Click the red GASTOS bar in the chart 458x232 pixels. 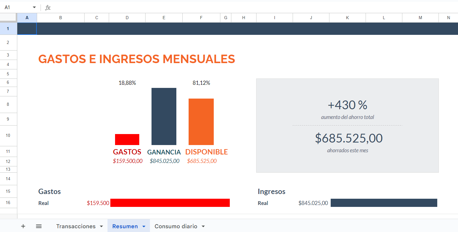point(127,139)
